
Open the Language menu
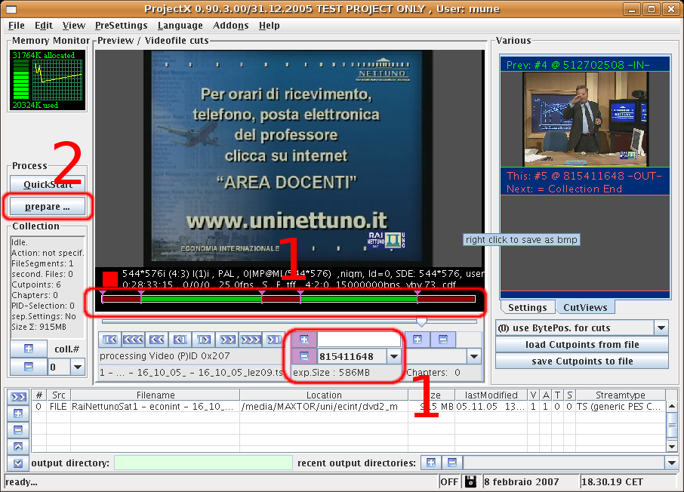180,26
